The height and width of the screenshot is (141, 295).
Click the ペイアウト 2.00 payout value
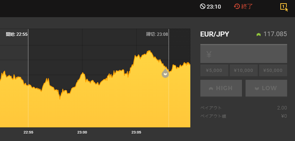pos(282,108)
